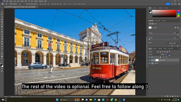Enable Show Transform Controls checkbox
The image size is (181, 102).
coord(25,4)
